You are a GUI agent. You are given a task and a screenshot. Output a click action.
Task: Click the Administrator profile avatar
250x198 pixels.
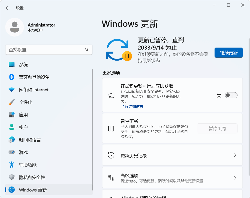(x=15, y=27)
